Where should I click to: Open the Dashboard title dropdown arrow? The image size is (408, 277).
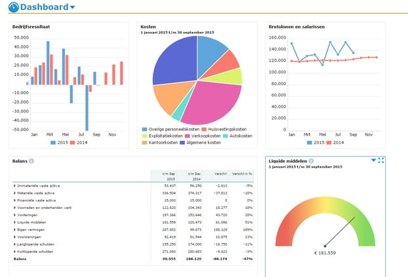coord(73,7)
